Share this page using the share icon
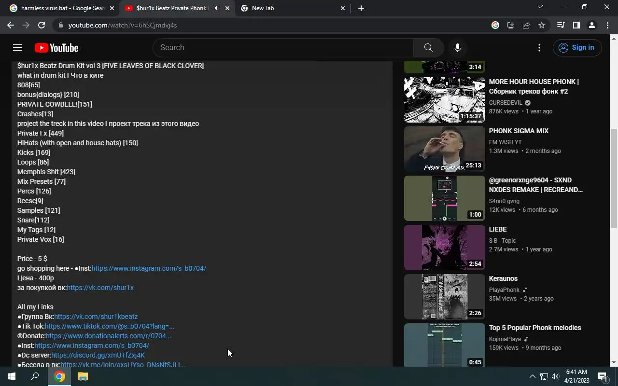Screen dimensions: 618x386 pyautogui.click(x=526, y=25)
